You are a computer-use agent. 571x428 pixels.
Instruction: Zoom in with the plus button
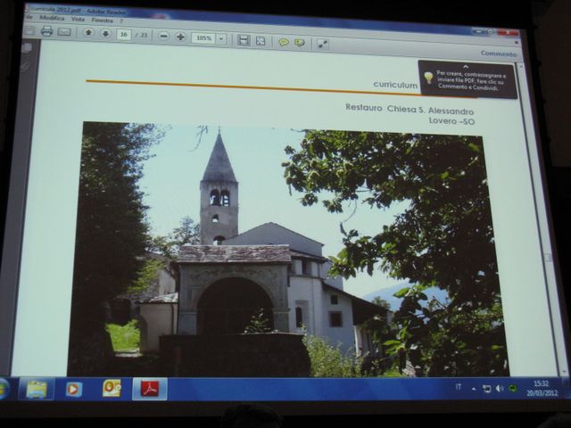point(180,37)
